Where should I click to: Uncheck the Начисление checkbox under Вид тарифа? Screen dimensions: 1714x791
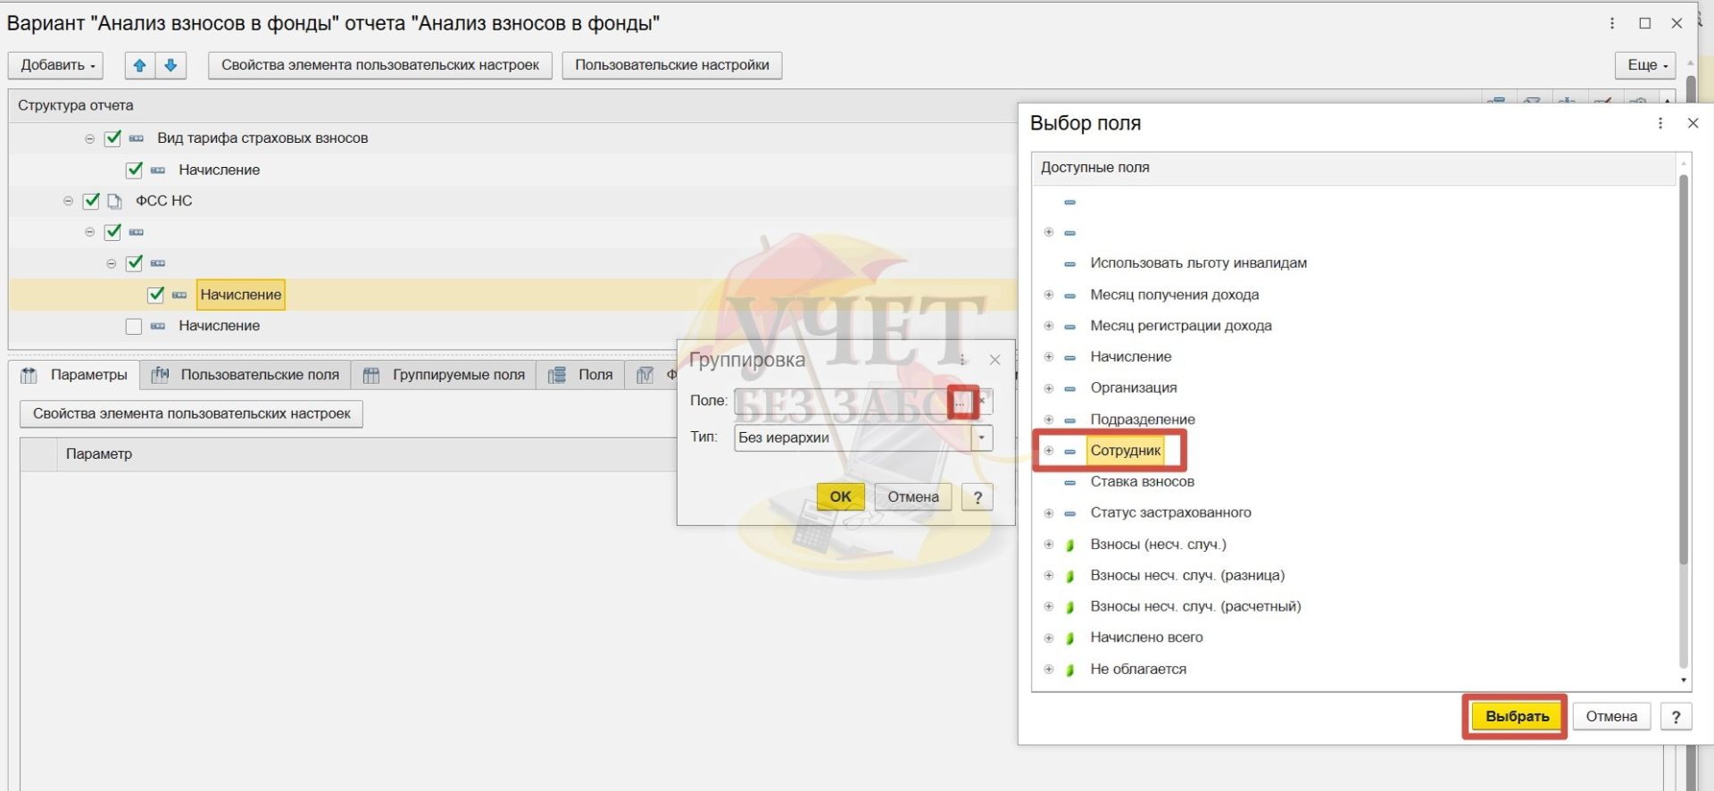click(x=134, y=170)
